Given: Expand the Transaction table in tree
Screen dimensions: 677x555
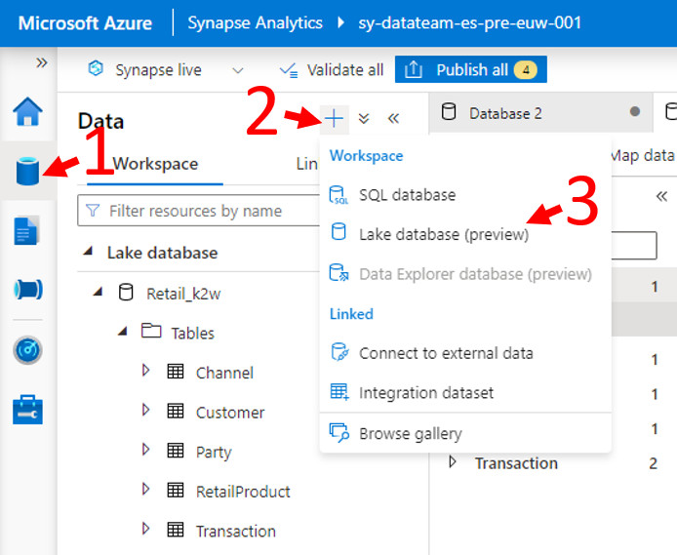Looking at the screenshot, I should pyautogui.click(x=146, y=529).
